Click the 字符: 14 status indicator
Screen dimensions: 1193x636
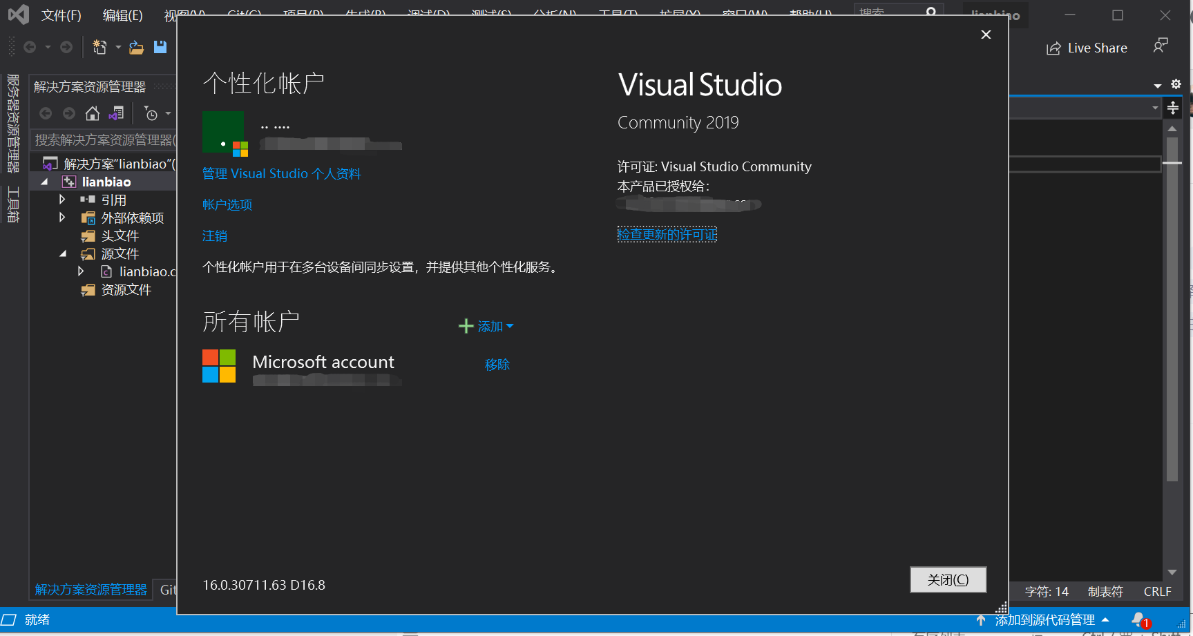1047,591
